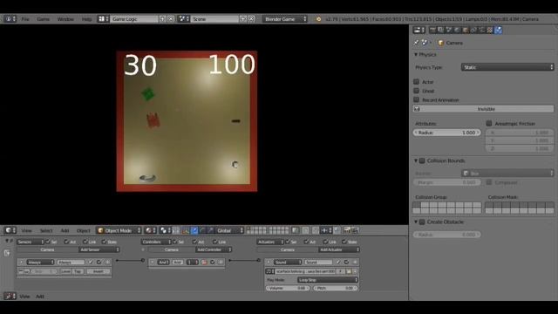Add a new scene with plus button

tap(243, 19)
